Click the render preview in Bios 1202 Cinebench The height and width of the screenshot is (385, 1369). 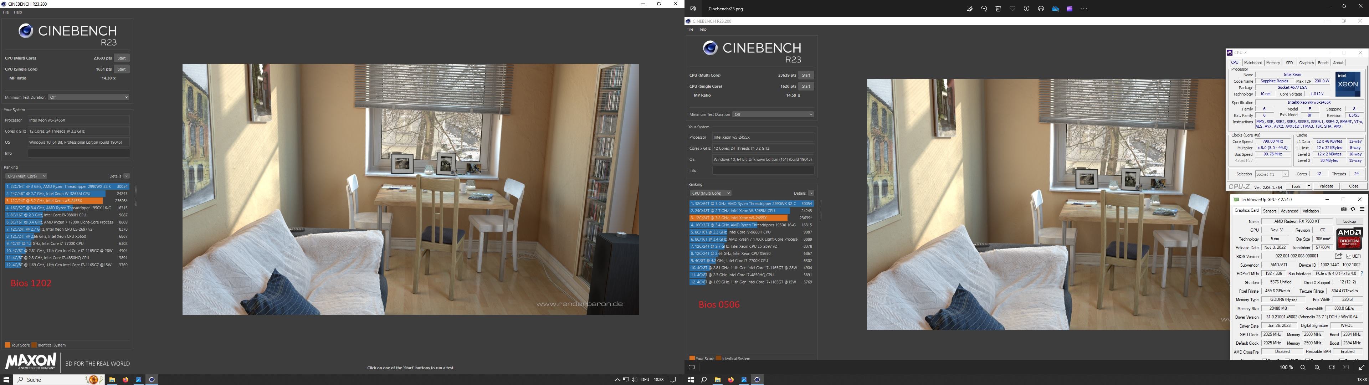[x=410, y=189]
